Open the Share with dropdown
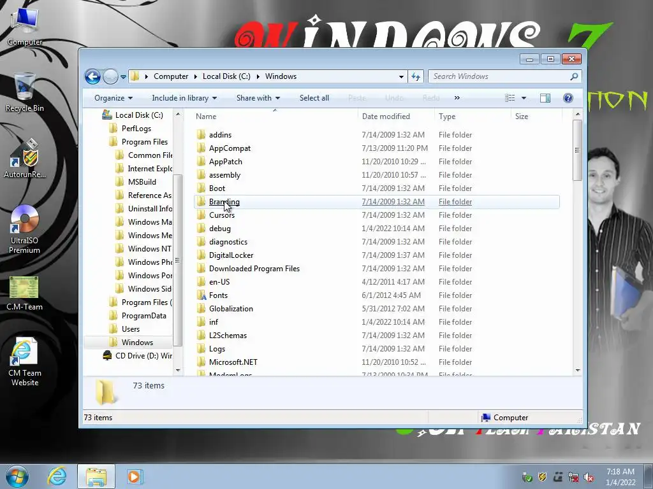 click(258, 98)
